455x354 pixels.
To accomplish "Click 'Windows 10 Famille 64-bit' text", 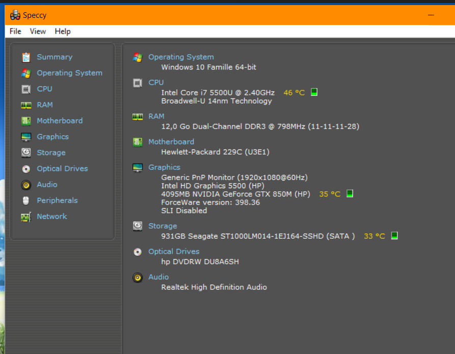I will tap(208, 67).
